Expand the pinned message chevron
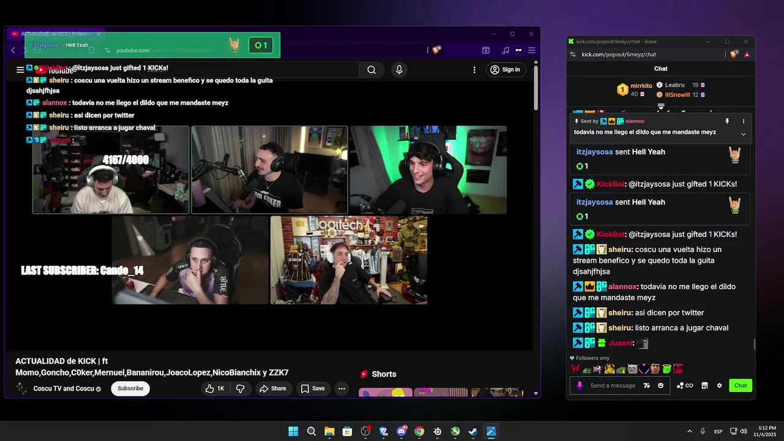The width and height of the screenshot is (784, 441). (744, 134)
